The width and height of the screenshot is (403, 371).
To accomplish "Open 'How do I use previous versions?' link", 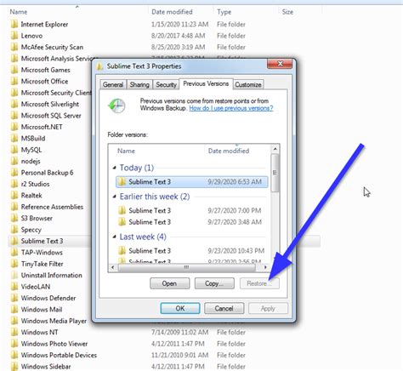I will tap(231, 108).
